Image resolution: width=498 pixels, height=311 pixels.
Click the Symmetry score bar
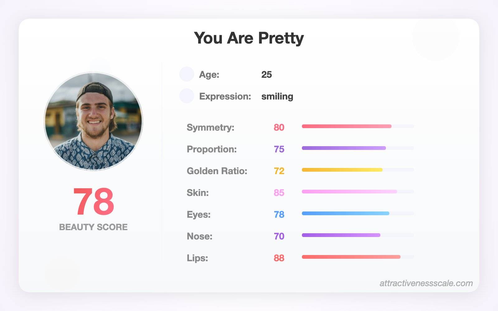tap(358, 126)
